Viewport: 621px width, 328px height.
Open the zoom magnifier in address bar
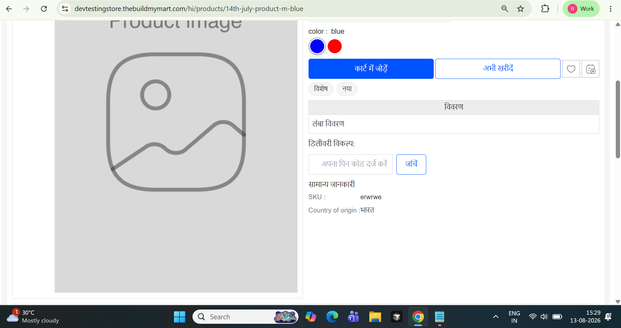[505, 9]
